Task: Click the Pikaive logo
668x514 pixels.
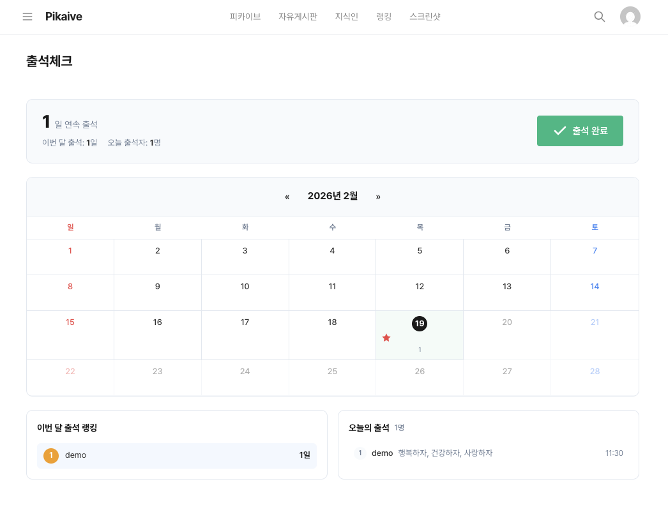Action: click(64, 17)
